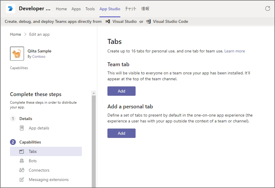Click the Bots robot icon

(22, 161)
